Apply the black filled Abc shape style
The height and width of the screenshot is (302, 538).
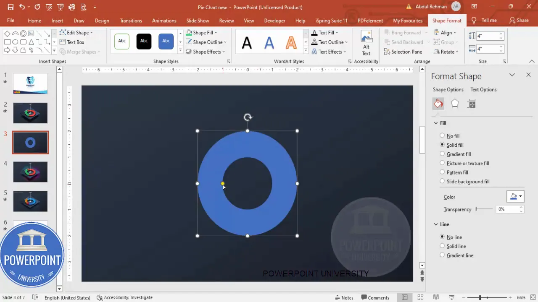point(144,41)
